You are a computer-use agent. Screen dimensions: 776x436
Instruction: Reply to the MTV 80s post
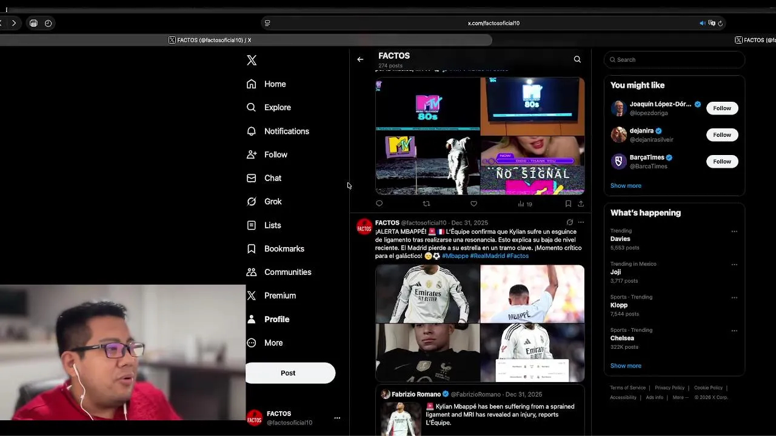coord(380,203)
